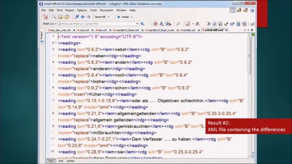The image size is (292, 164).
Task: Click the XPath settings gear icon
Action: 142,24
